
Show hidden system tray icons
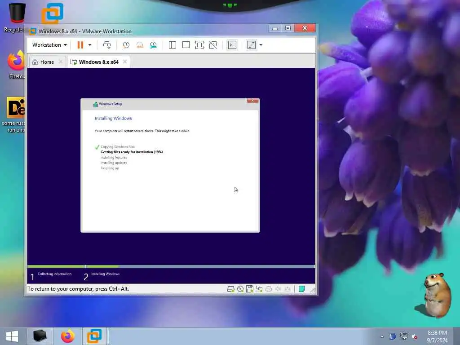coord(382,336)
